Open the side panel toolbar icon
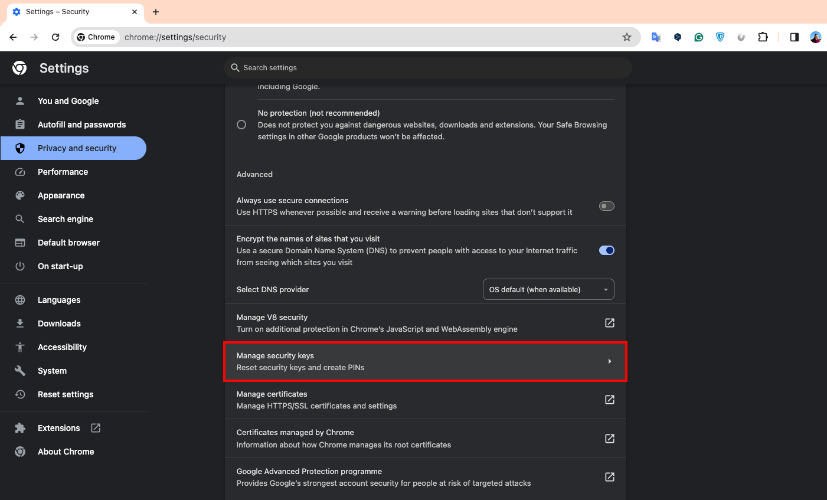This screenshot has height=500, width=827. point(795,37)
